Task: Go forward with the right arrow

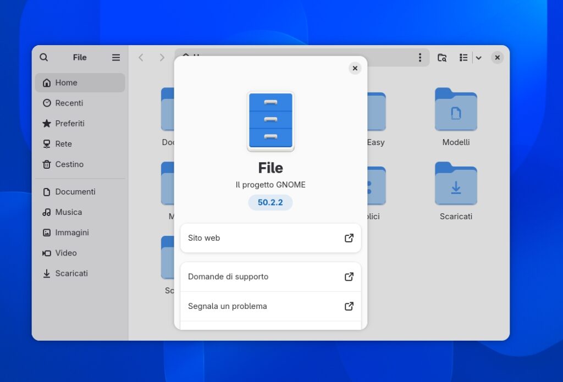Action: tap(162, 58)
